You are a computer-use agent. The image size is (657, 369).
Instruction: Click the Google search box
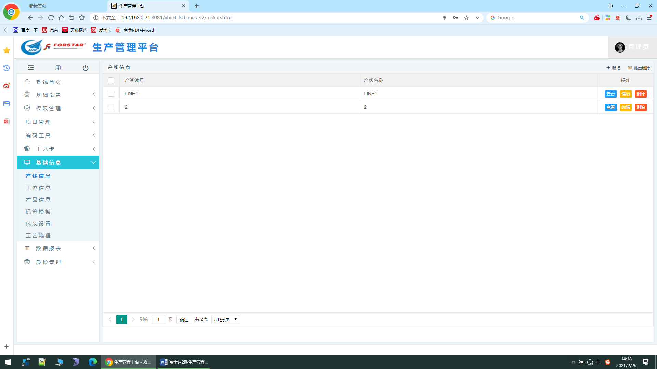coord(537,18)
